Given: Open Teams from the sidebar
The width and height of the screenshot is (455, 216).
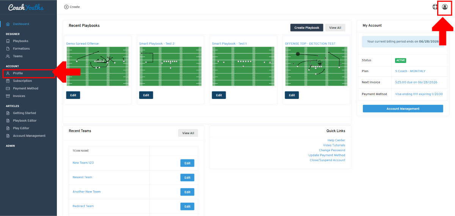Looking at the screenshot, I should coord(18,56).
